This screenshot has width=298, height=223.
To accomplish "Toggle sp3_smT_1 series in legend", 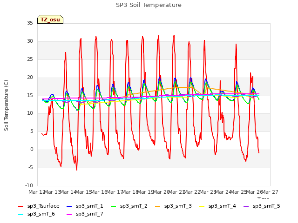I will 85,206.
